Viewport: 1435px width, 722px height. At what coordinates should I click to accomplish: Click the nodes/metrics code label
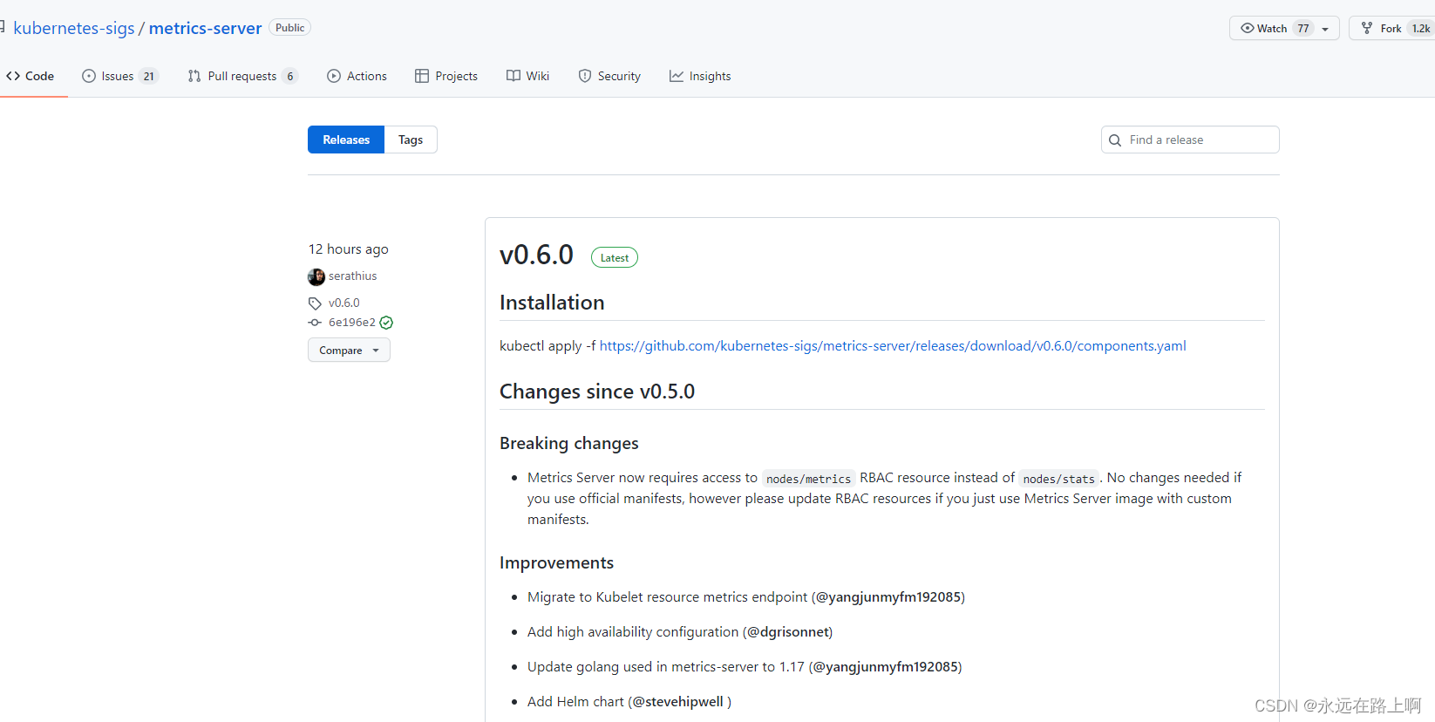(x=808, y=479)
